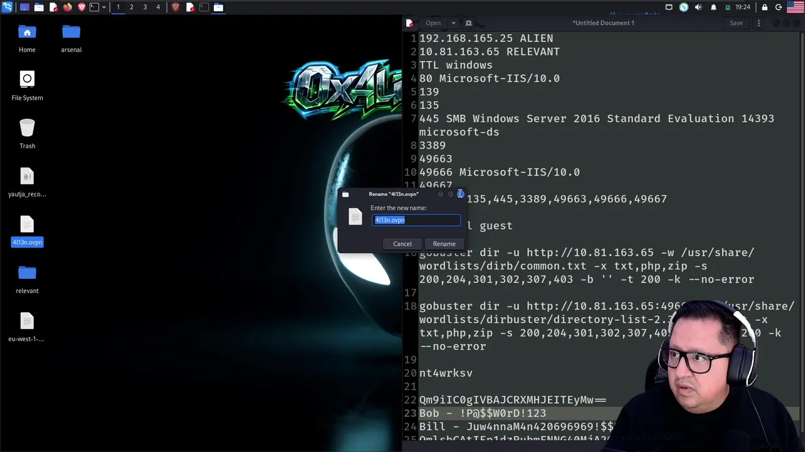Click the text editor app icon in titlebar
Viewport: 805px width, 452px height.
click(409, 23)
